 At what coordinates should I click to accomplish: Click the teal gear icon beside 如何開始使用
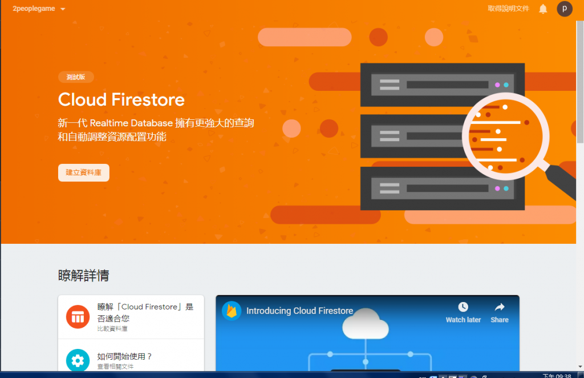pyautogui.click(x=78, y=360)
